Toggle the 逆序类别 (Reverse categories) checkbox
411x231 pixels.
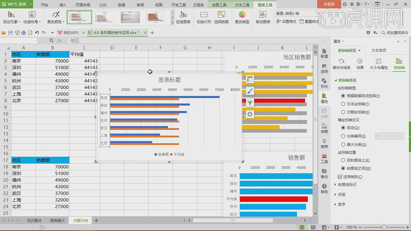[x=340, y=177]
